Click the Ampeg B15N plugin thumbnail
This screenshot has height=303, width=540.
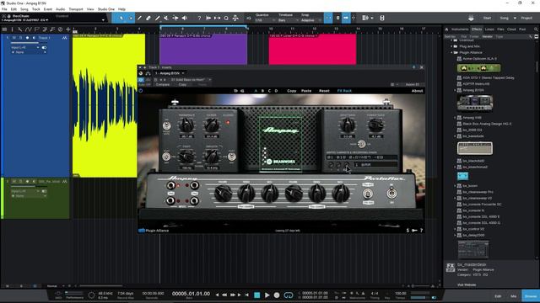pos(474,103)
